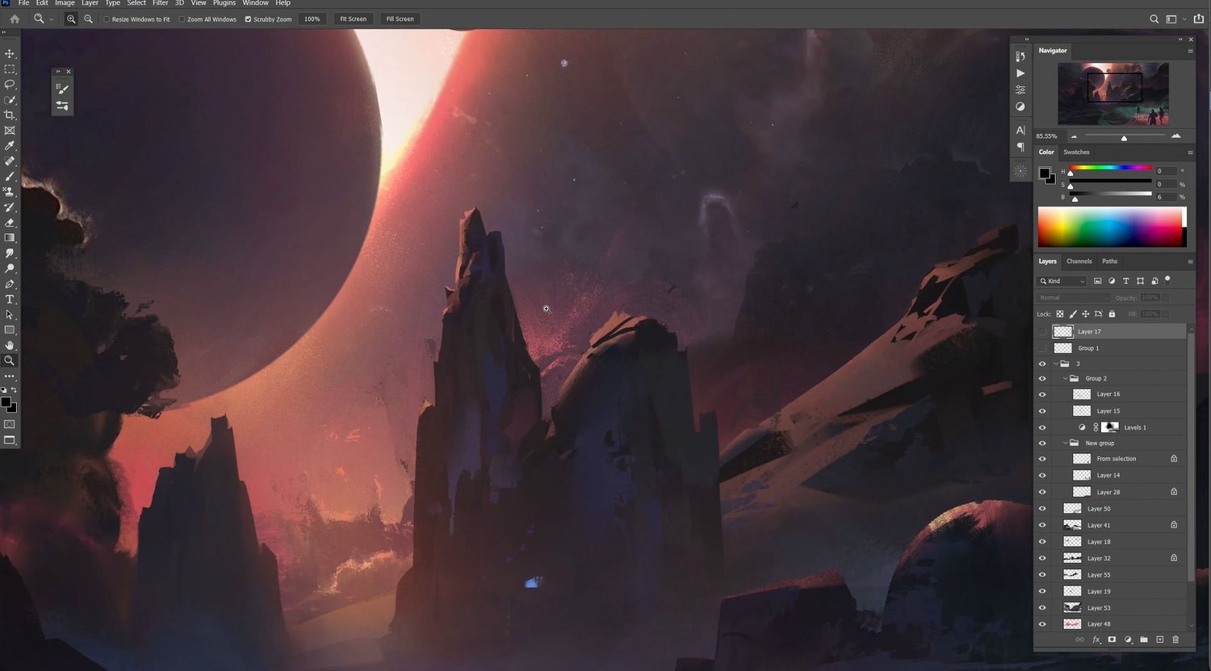Open the Paragraph panel icon
Screen dimensions: 1211x671
pyautogui.click(x=1020, y=147)
